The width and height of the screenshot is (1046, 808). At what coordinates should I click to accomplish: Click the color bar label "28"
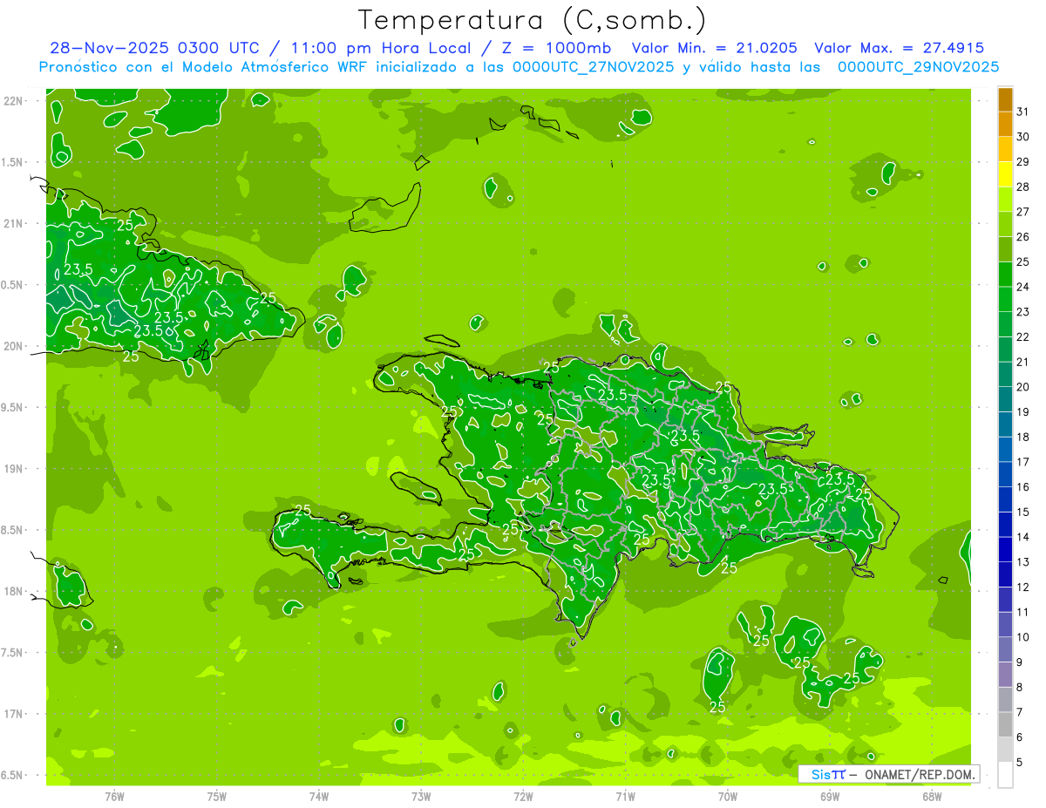1022,187
